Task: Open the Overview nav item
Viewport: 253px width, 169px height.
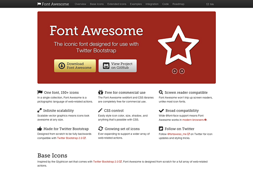Action: [81, 4]
